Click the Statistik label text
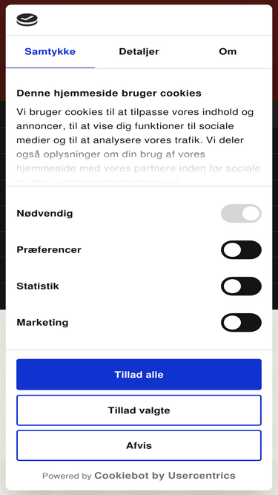The height and width of the screenshot is (495, 278). 38,286
